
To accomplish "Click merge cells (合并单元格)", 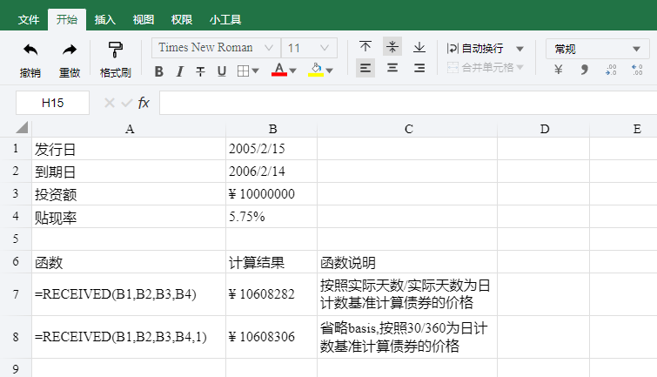I will pos(480,68).
